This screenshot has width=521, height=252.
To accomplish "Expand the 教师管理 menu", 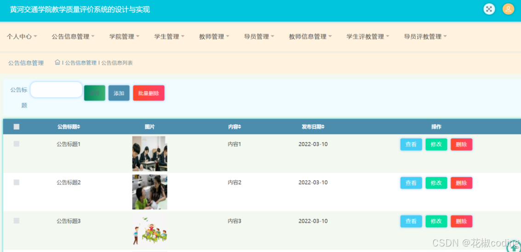I will tap(214, 37).
